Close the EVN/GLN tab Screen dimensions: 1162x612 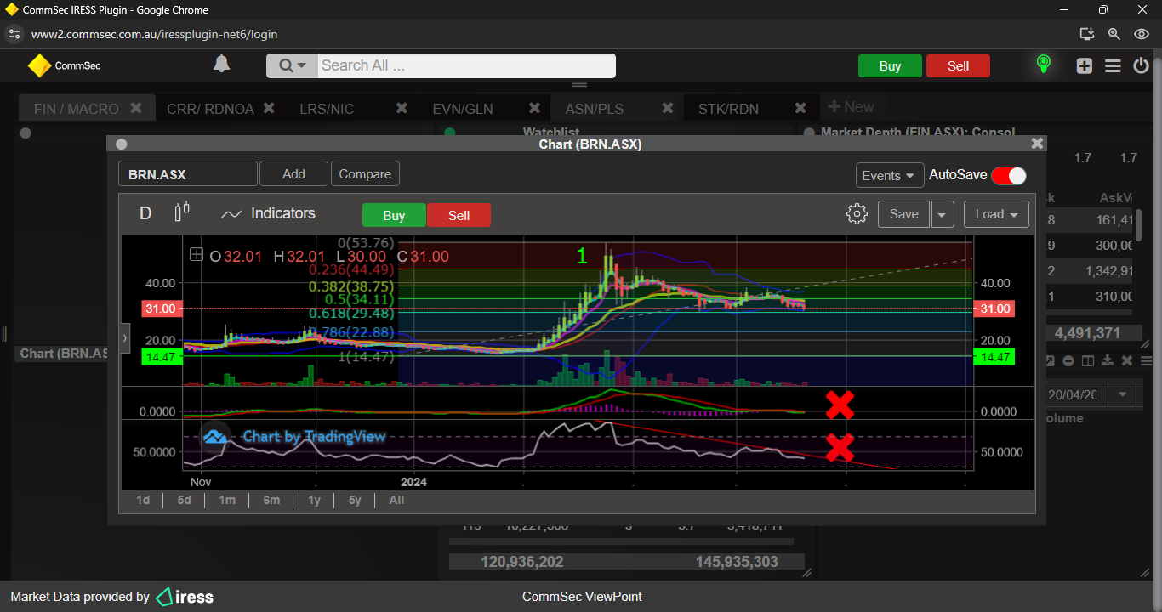click(x=534, y=108)
